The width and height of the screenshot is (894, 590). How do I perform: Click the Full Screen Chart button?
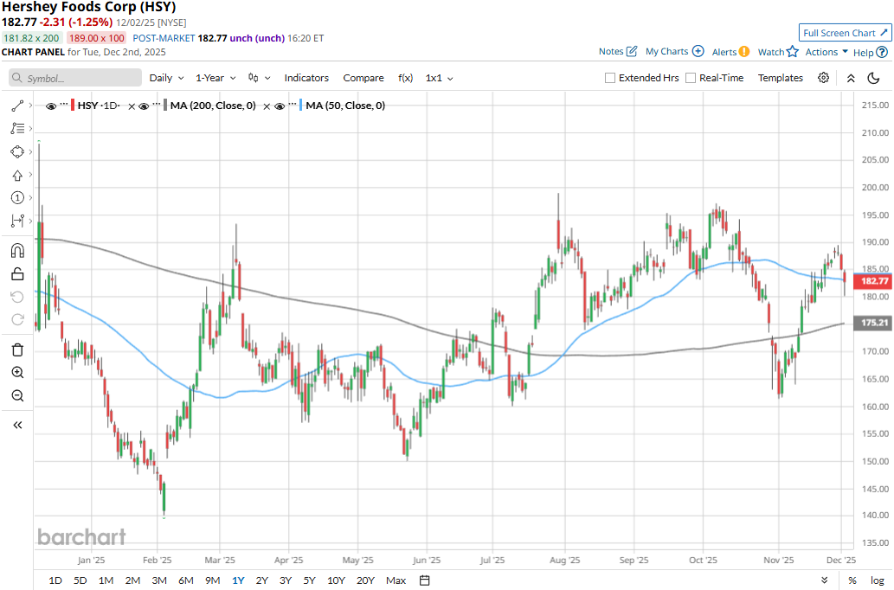(846, 33)
